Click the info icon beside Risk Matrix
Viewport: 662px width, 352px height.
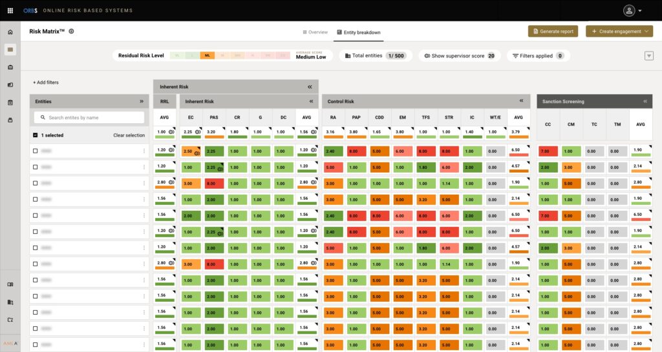pos(71,31)
